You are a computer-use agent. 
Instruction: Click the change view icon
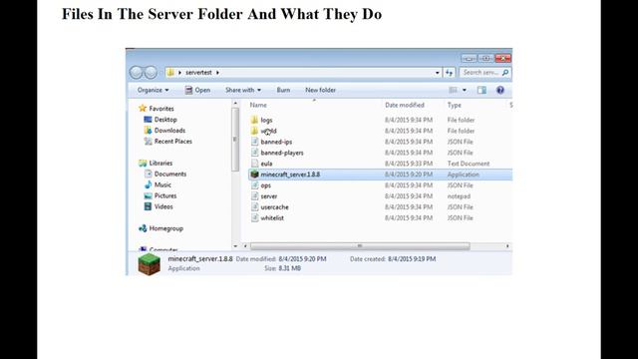click(x=453, y=90)
